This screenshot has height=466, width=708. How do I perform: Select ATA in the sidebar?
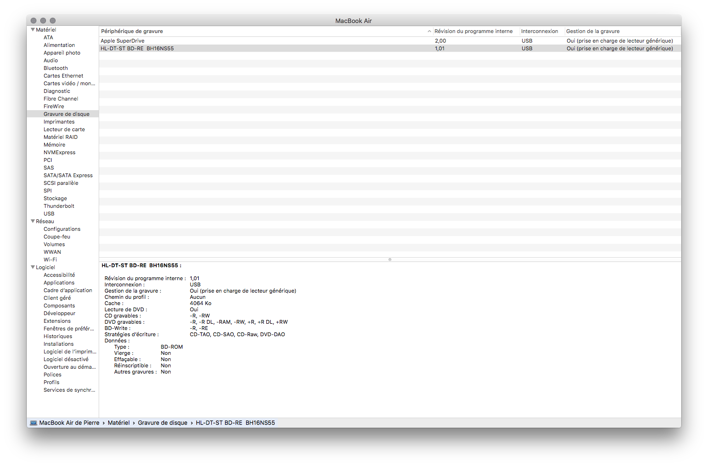[x=48, y=37]
